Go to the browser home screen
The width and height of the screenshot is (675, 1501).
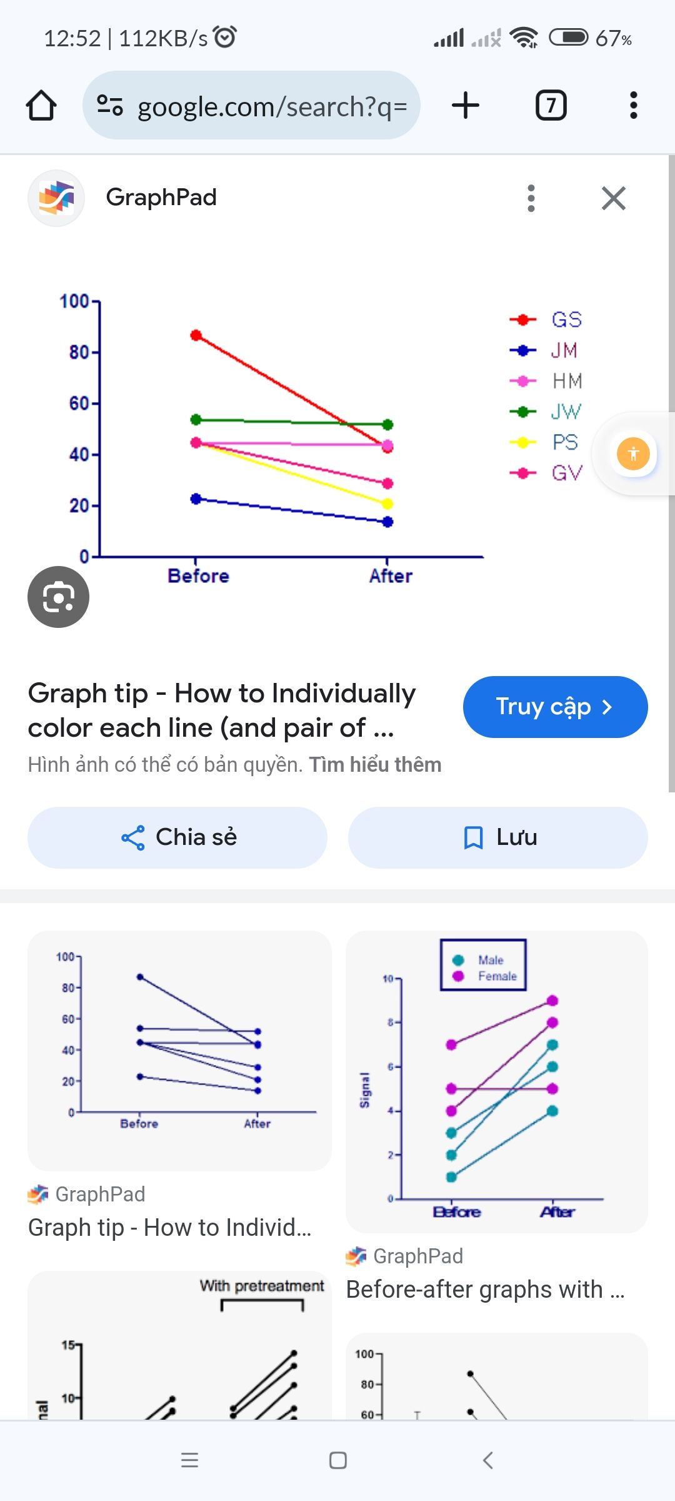point(41,105)
